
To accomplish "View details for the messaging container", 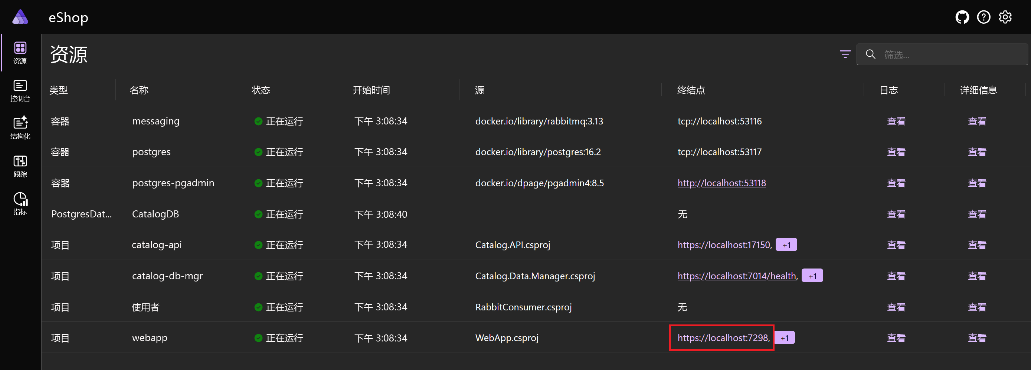I will tap(977, 121).
